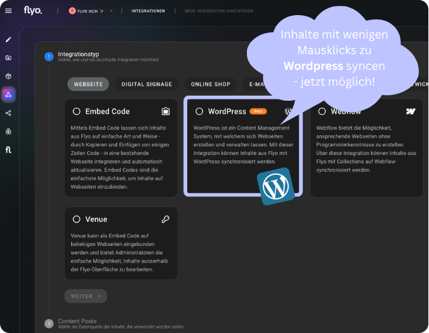Select the Venue radio button
Screen dimensions: 429x333
tap(77, 219)
